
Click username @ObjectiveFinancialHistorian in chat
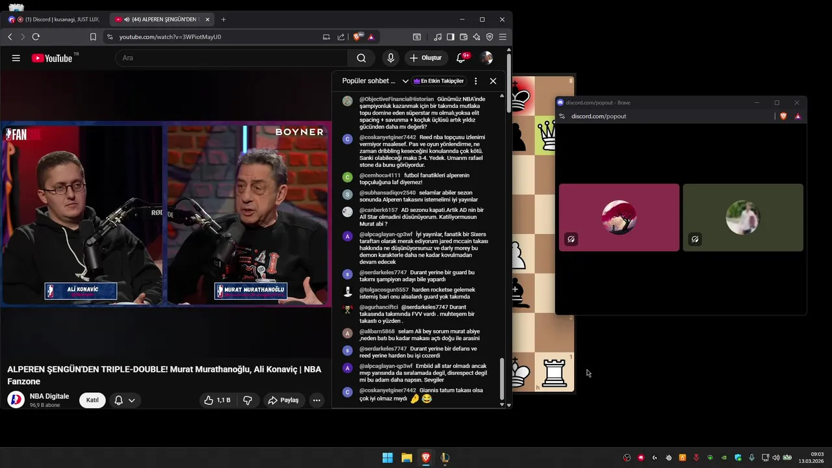tap(396, 99)
